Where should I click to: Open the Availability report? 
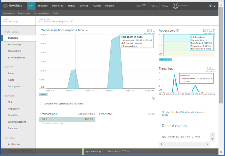point(14,109)
